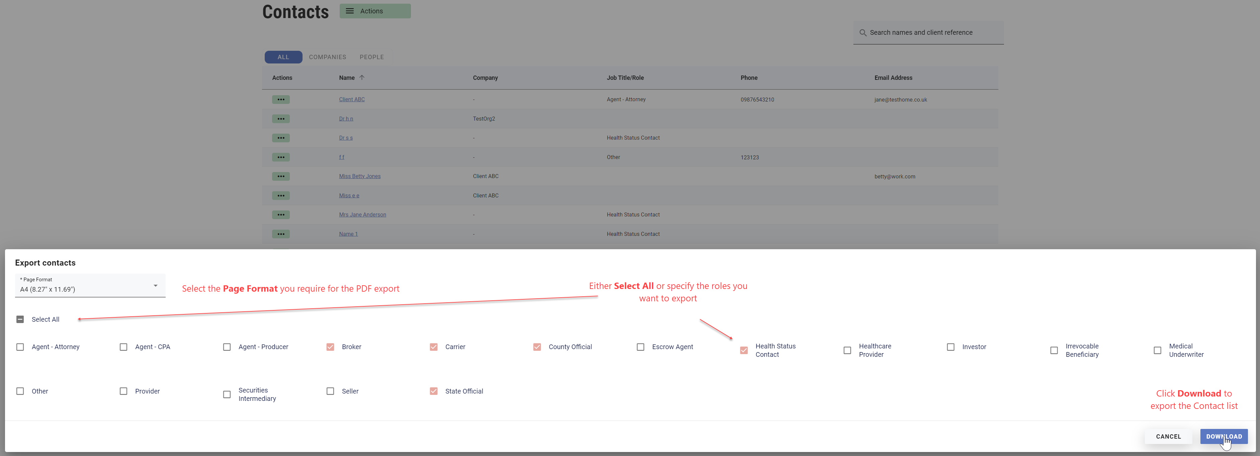Toggle the Select All checkbox
This screenshot has width=1260, height=456.
[20, 319]
